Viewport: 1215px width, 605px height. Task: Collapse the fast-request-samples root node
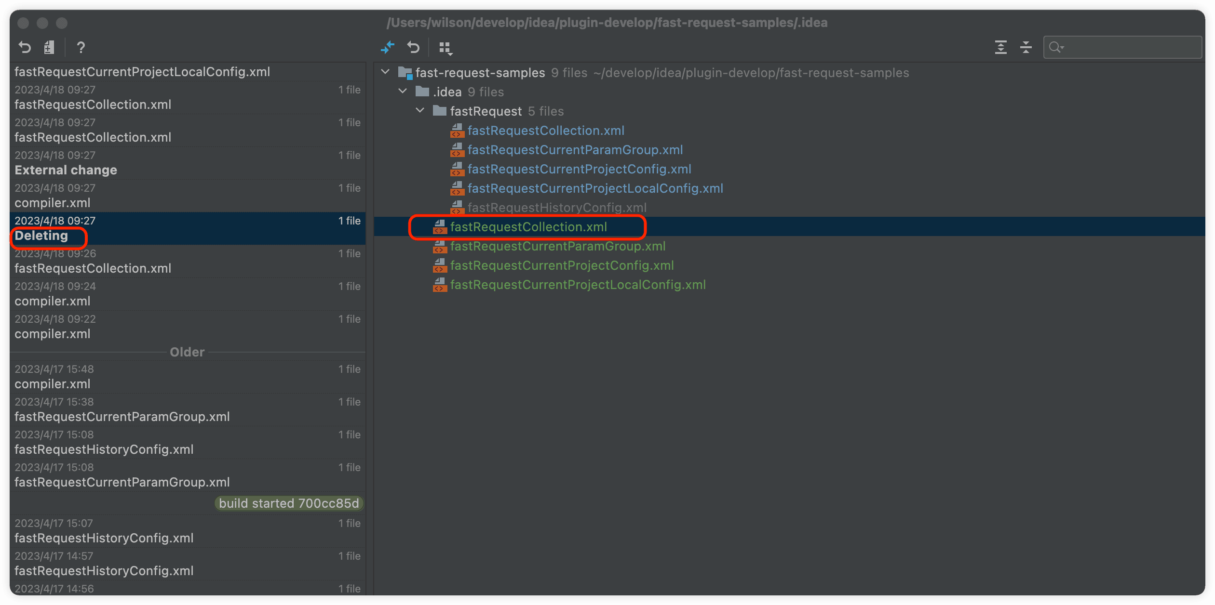(x=385, y=72)
